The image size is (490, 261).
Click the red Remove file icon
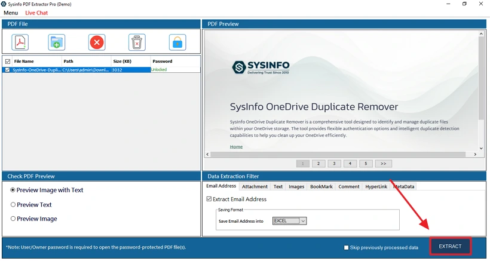(x=97, y=42)
